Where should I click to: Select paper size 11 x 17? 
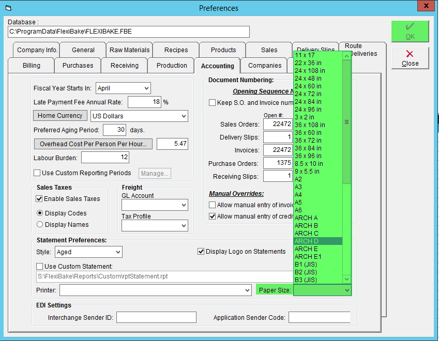pos(318,55)
